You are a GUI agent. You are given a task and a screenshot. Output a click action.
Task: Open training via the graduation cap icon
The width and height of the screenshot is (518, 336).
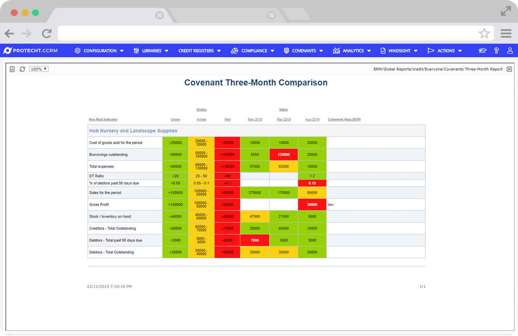(x=482, y=51)
